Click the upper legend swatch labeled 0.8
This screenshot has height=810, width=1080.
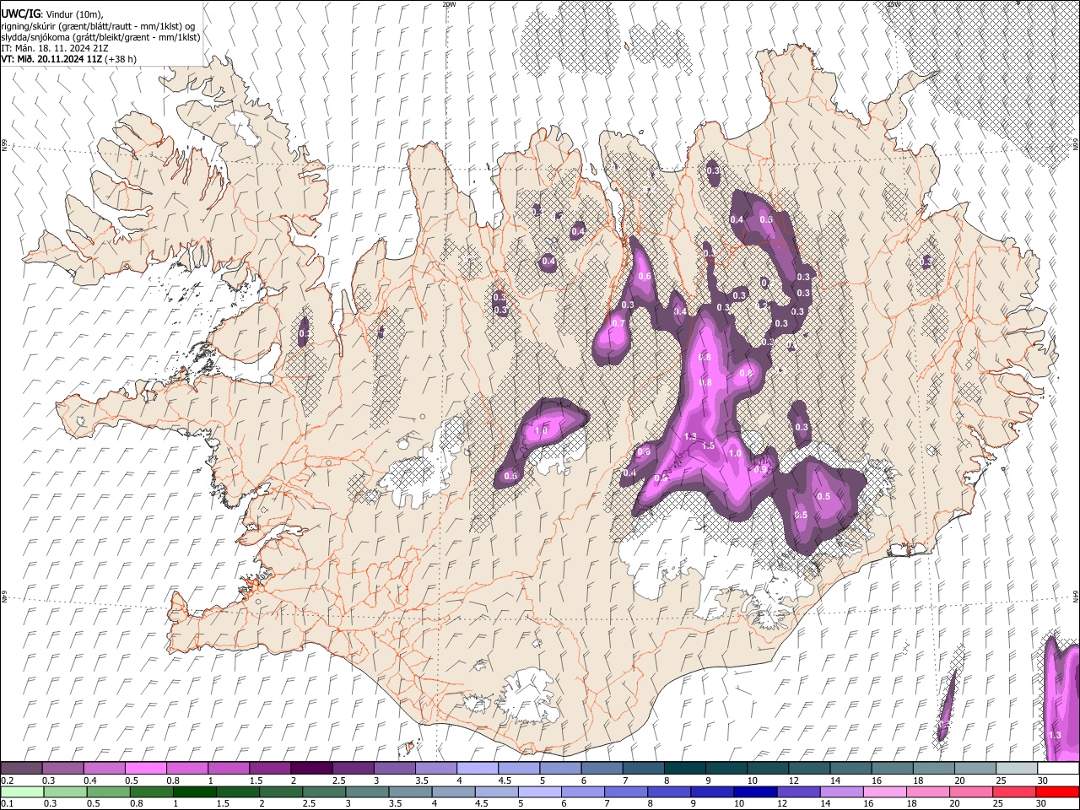coord(186,769)
